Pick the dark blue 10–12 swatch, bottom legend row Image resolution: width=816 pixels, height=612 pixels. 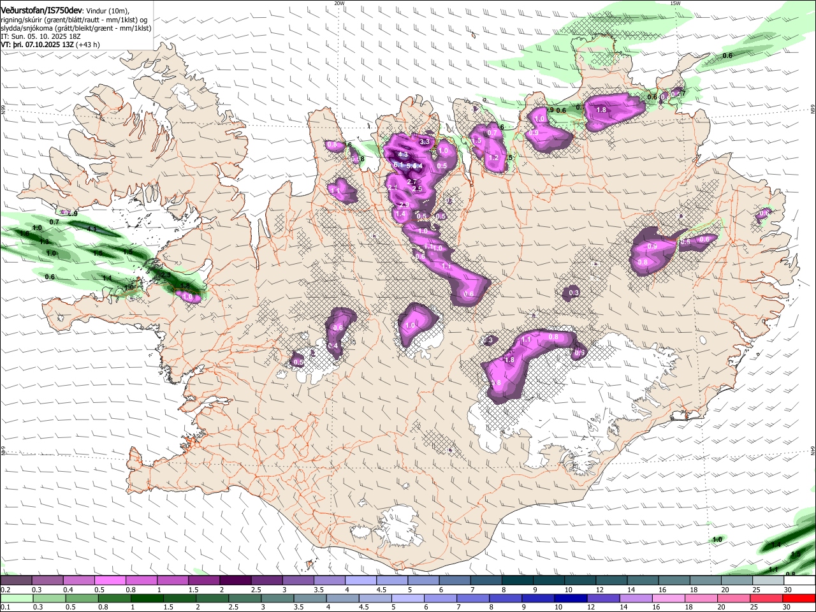pyautogui.click(x=571, y=598)
